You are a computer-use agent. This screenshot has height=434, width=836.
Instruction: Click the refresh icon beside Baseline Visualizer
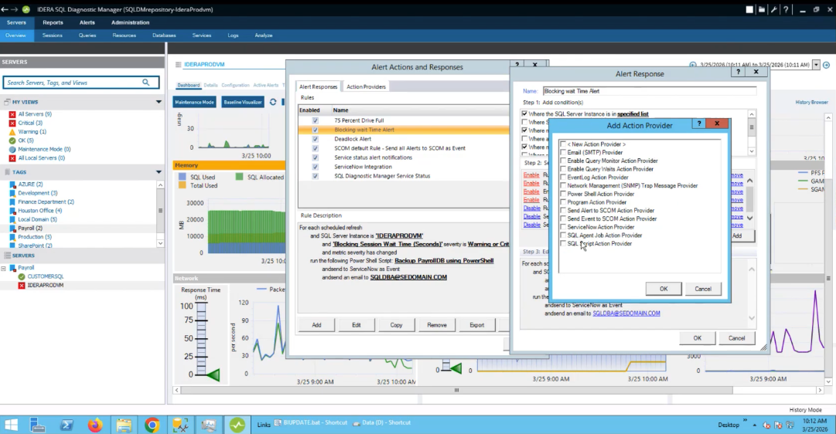tap(273, 102)
